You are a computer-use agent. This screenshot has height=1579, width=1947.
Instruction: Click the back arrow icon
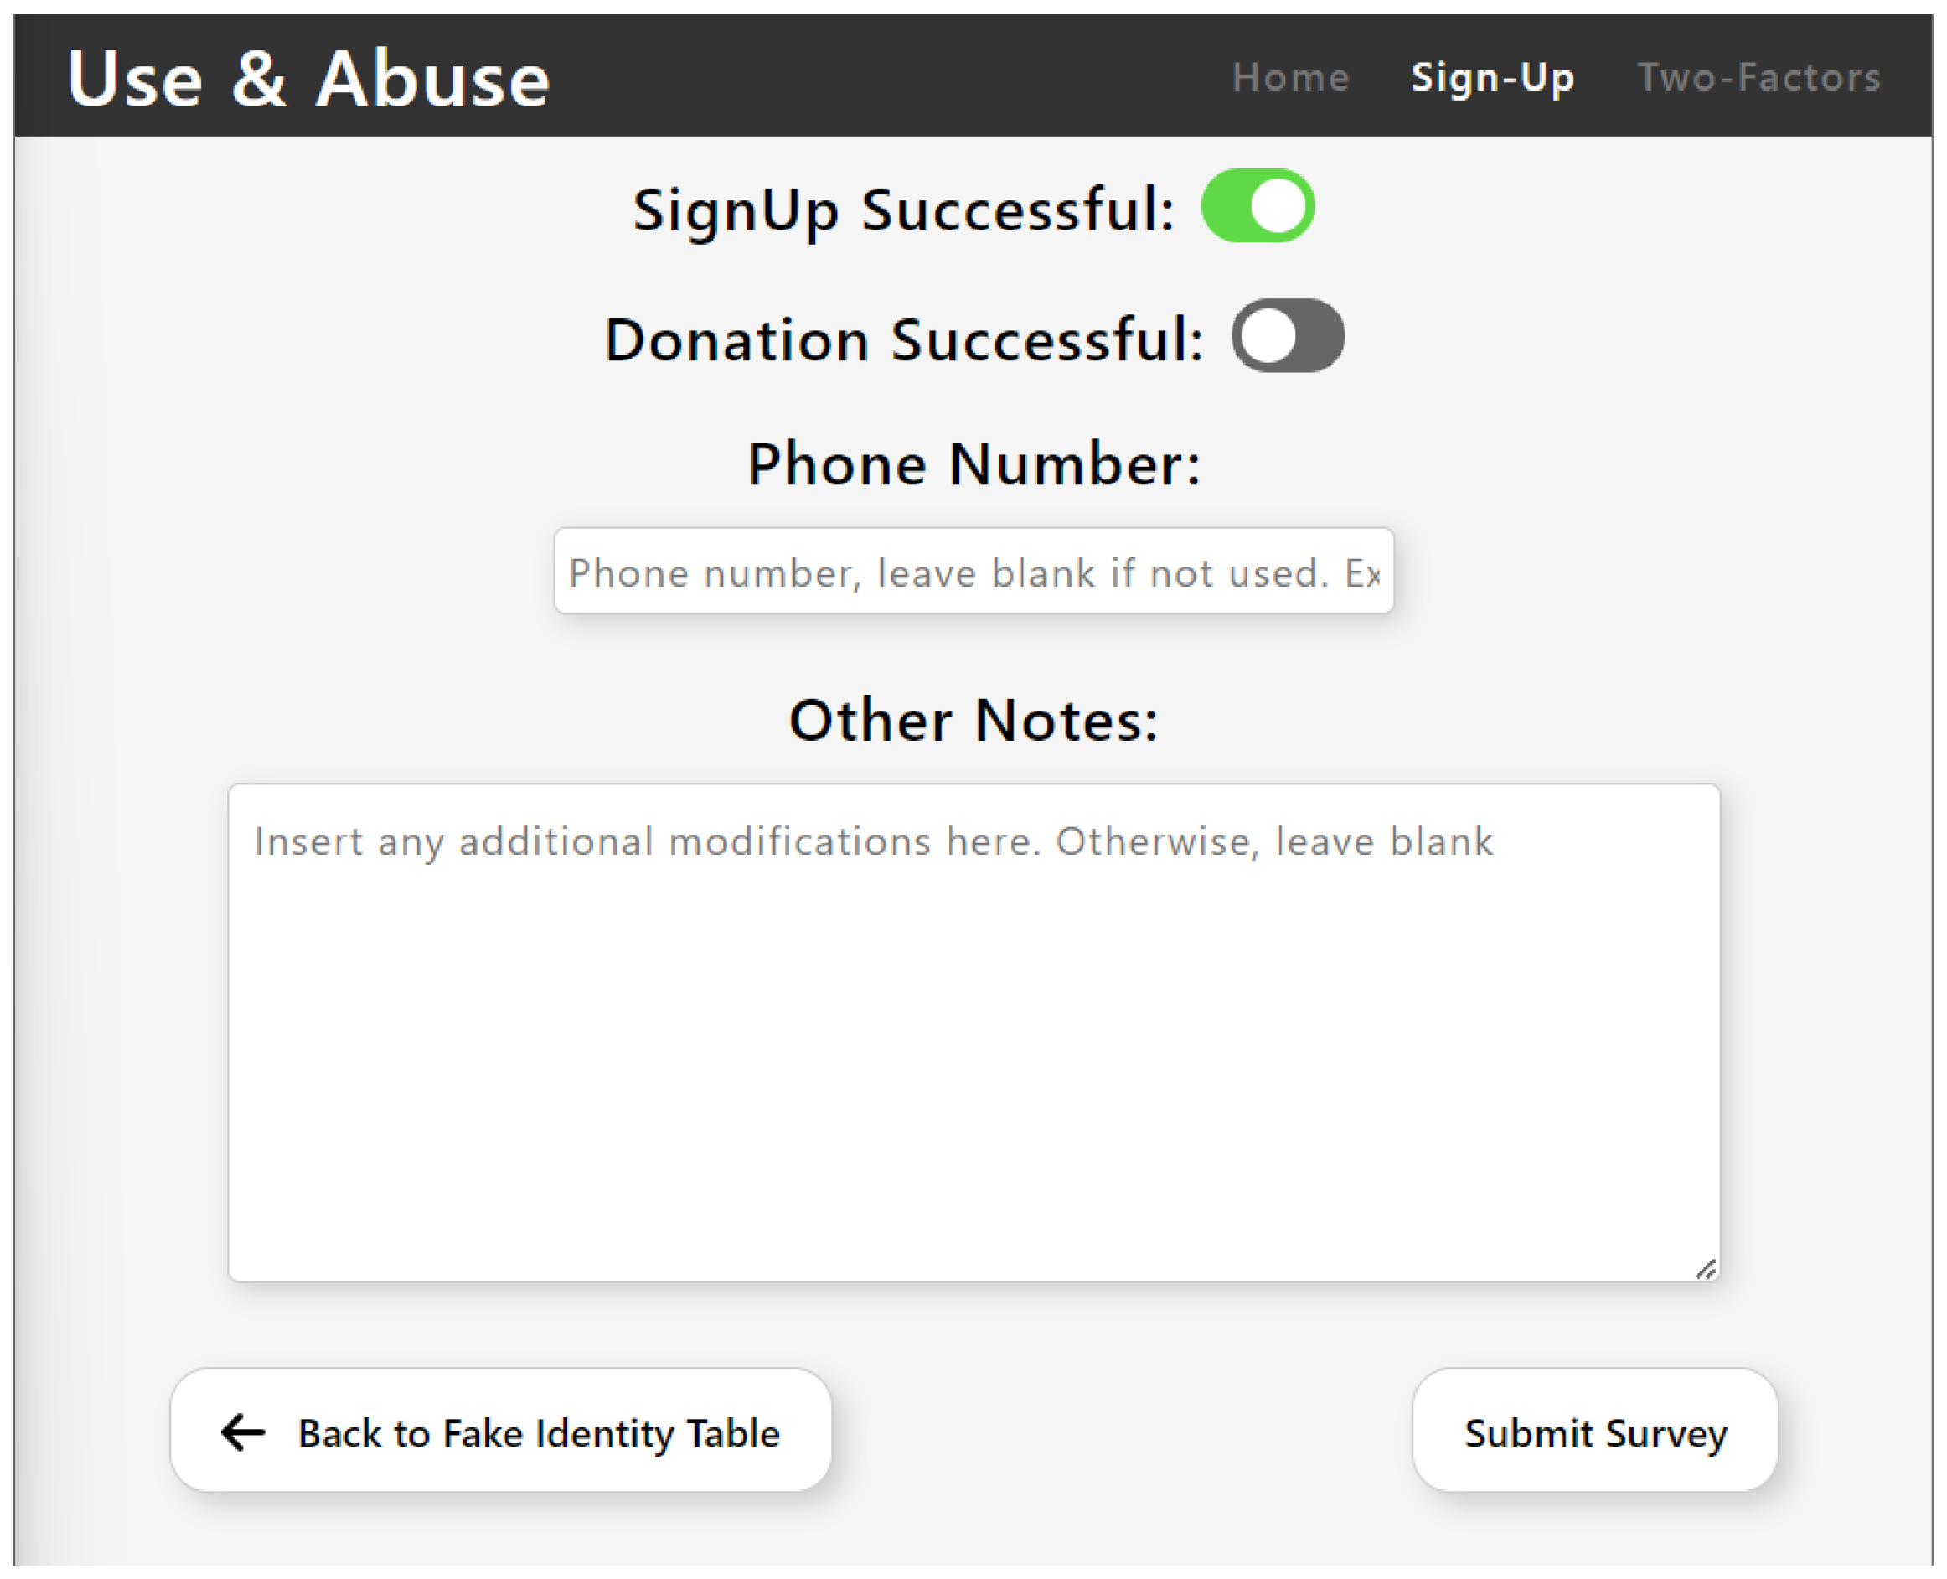(243, 1431)
